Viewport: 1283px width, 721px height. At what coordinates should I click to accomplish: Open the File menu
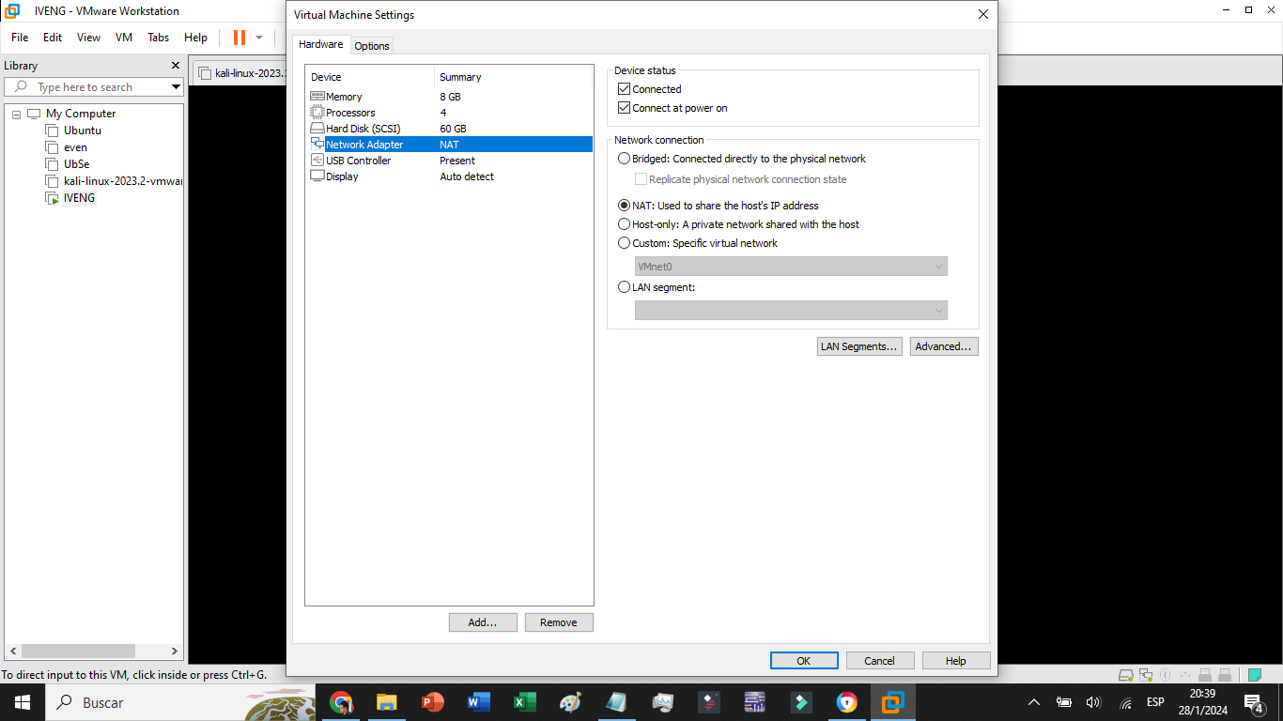click(x=20, y=38)
